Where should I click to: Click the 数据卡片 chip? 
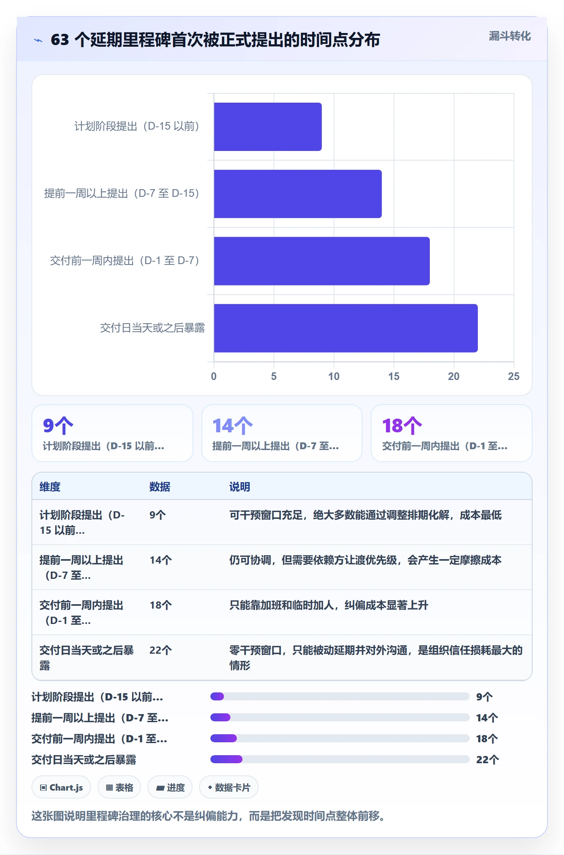[x=229, y=787]
